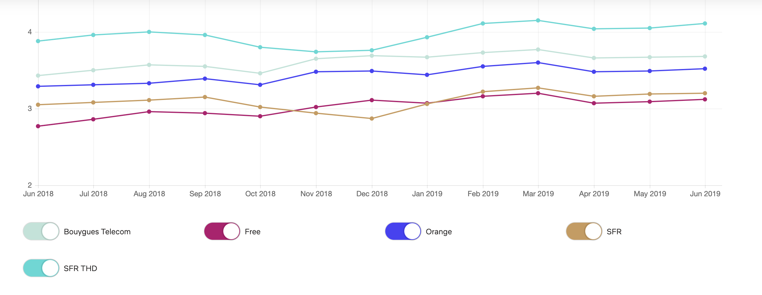Click the SFR THD data point for Mar 2019
Screen dimensions: 762x295
pyautogui.click(x=538, y=21)
